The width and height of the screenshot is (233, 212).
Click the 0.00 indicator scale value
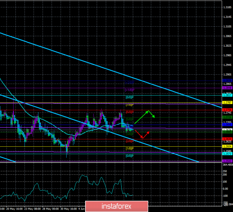click(225, 189)
